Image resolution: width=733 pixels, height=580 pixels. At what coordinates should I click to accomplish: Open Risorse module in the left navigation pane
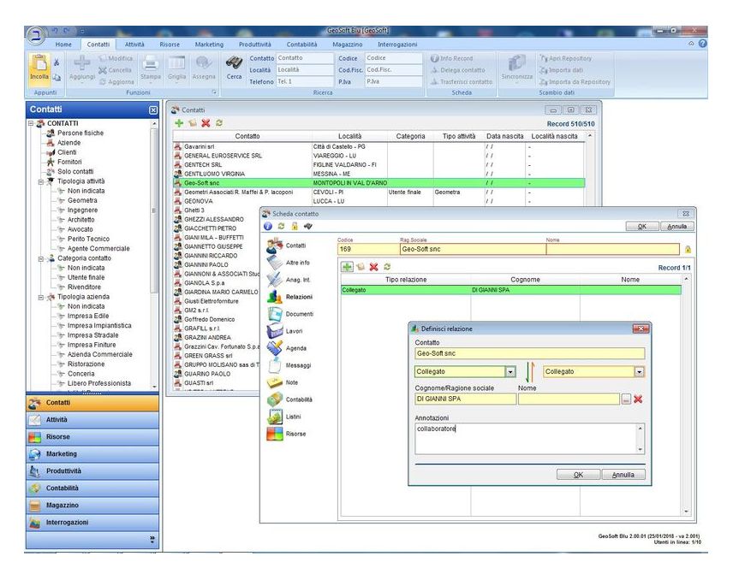(x=92, y=437)
